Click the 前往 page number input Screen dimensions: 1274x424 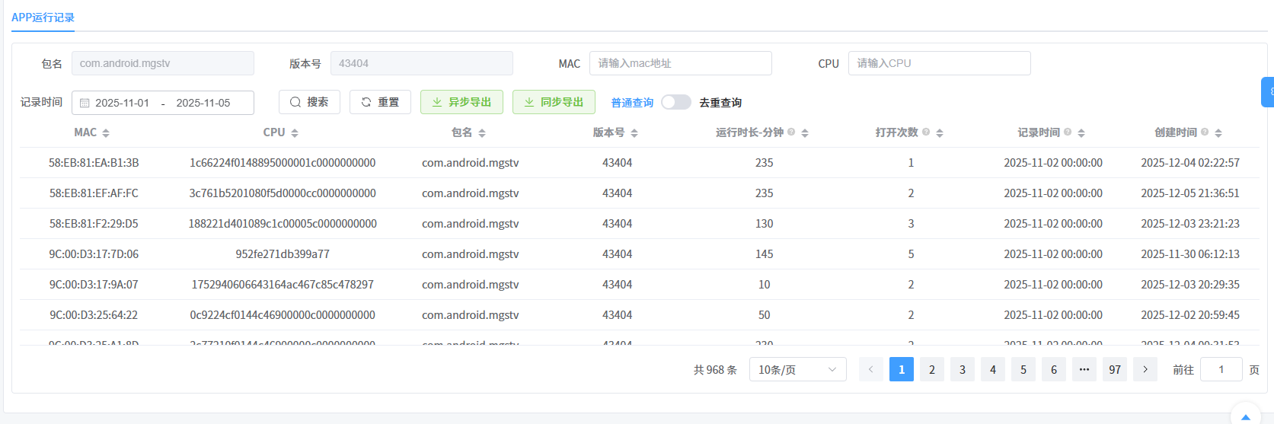1221,369
